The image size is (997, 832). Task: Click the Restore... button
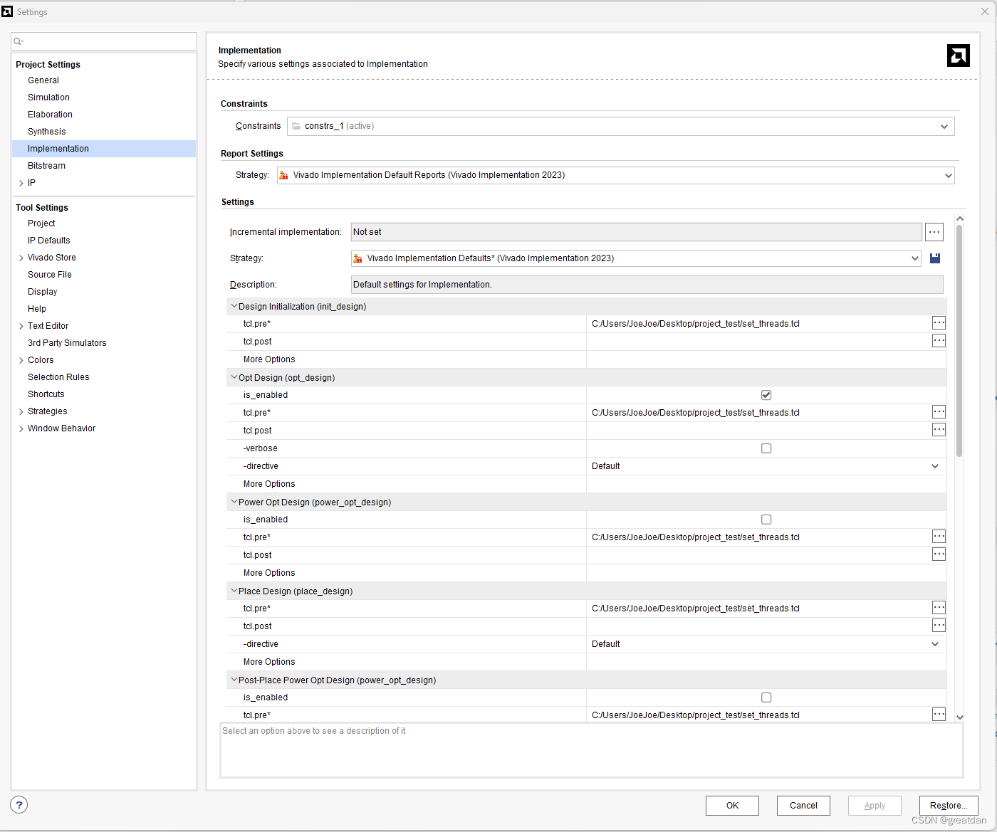[949, 806]
